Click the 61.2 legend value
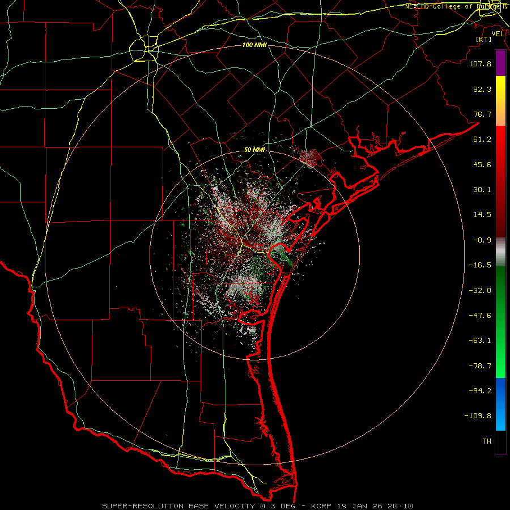 [x=482, y=139]
